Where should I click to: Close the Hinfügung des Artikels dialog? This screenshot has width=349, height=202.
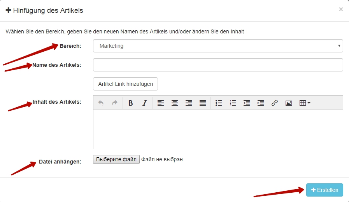pyautogui.click(x=341, y=9)
